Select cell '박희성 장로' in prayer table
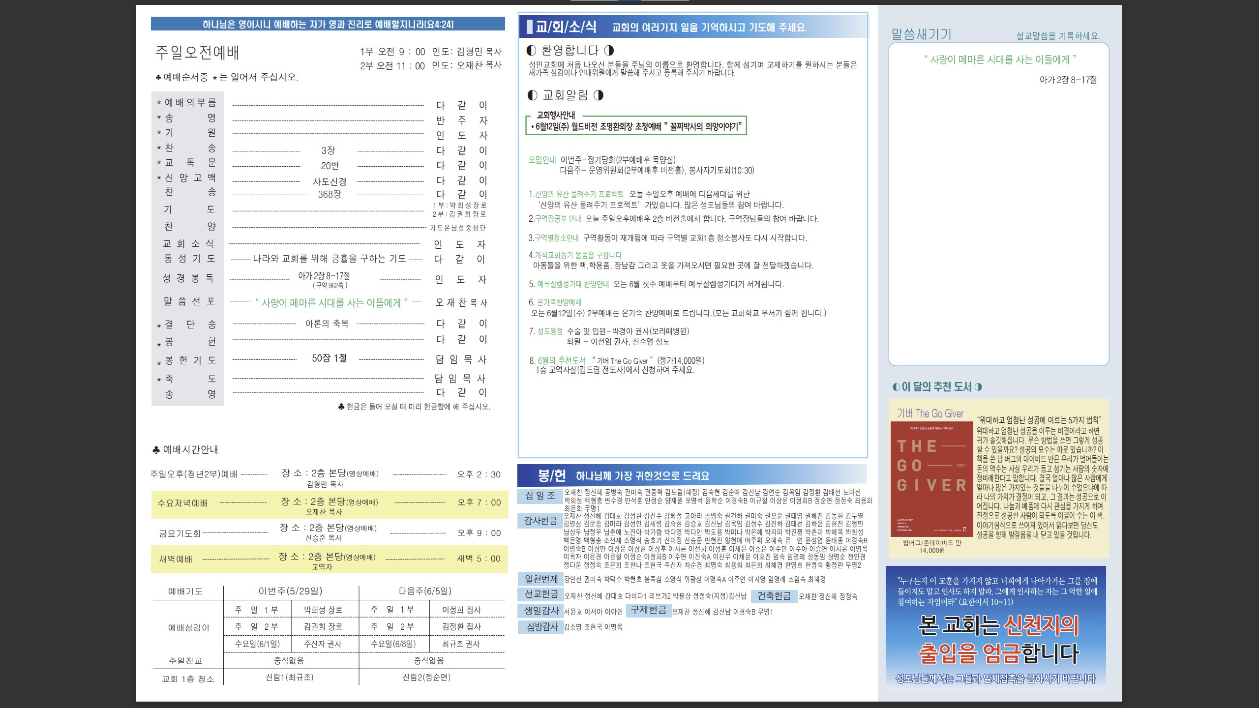Screen dimensions: 1259x708 point(323,610)
